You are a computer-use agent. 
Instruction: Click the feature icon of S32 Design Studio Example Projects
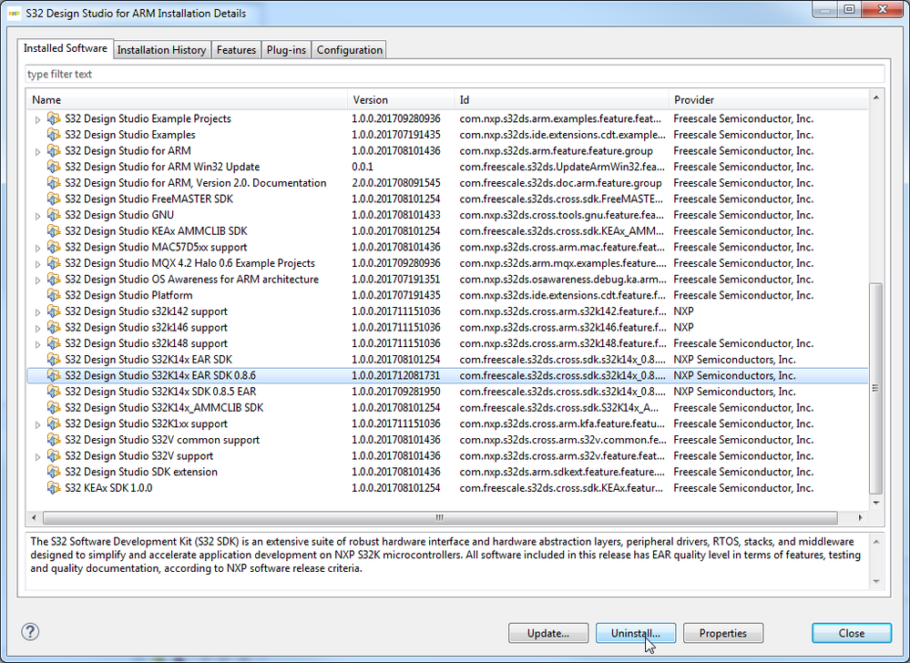click(x=54, y=118)
